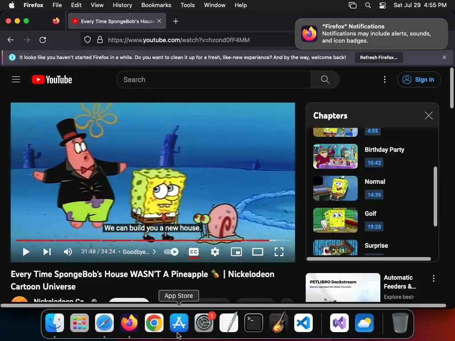Image resolution: width=455 pixels, height=341 pixels.
Task: Open System Settings from the Dock
Action: click(204, 322)
